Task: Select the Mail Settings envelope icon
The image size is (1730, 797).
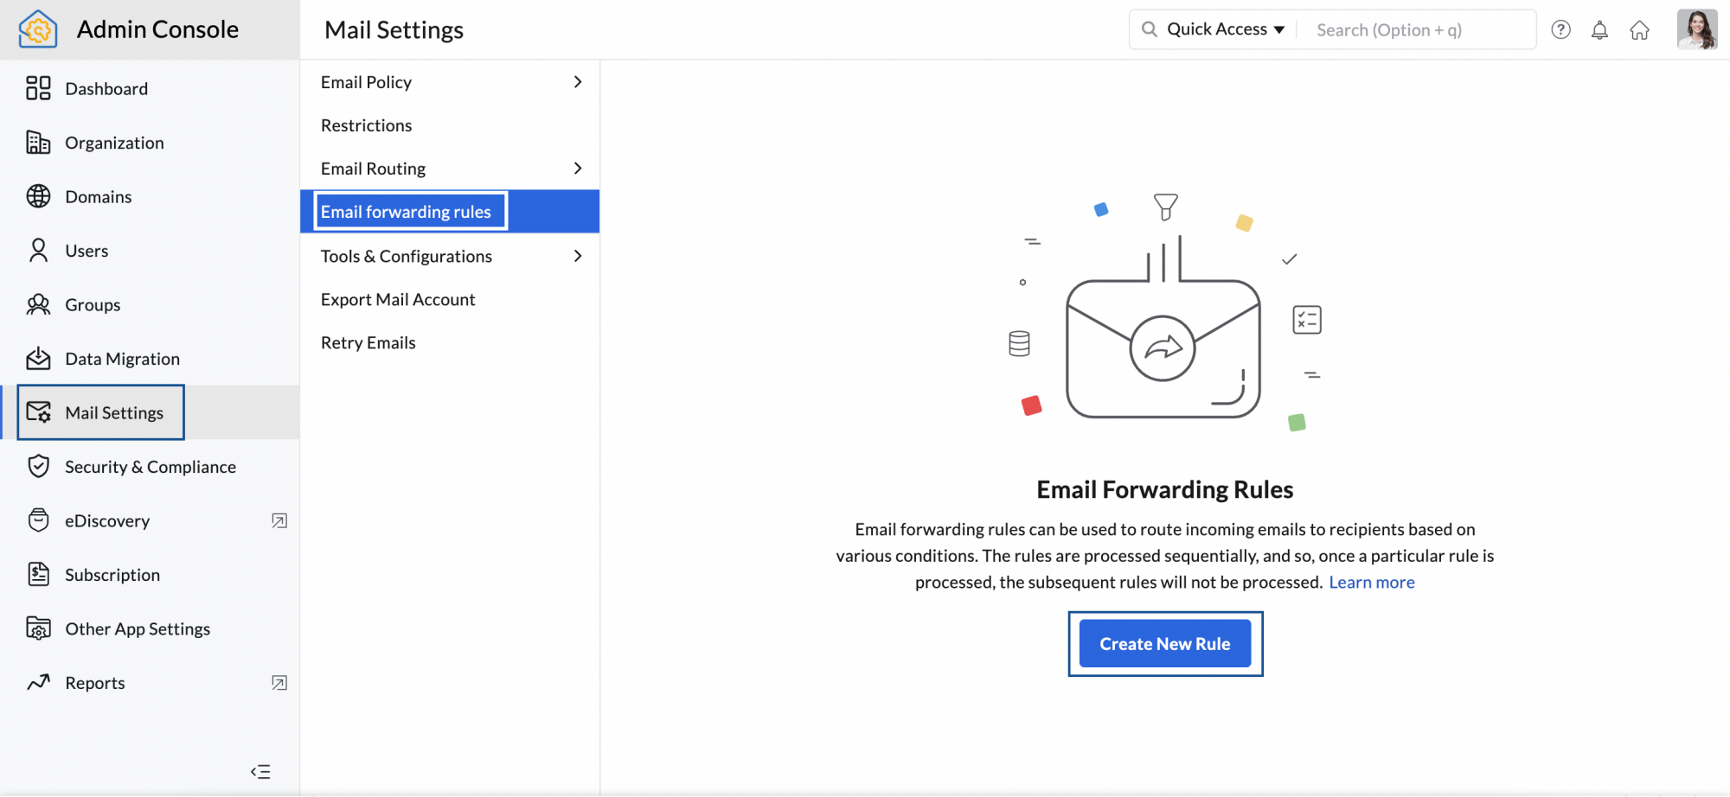Action: point(39,412)
